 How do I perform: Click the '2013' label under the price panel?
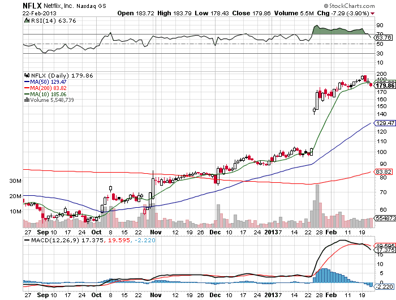(x=271, y=232)
